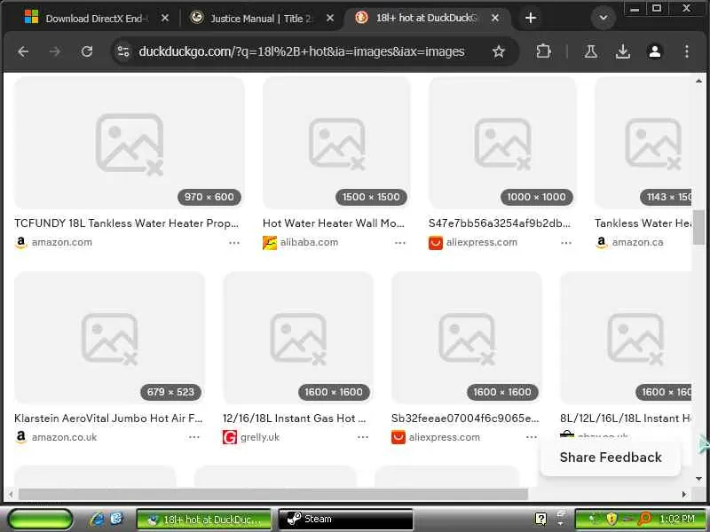Open the Downloads icon

click(623, 51)
